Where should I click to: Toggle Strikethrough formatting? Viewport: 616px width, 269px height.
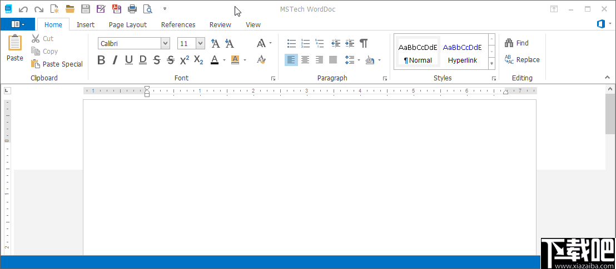click(157, 60)
